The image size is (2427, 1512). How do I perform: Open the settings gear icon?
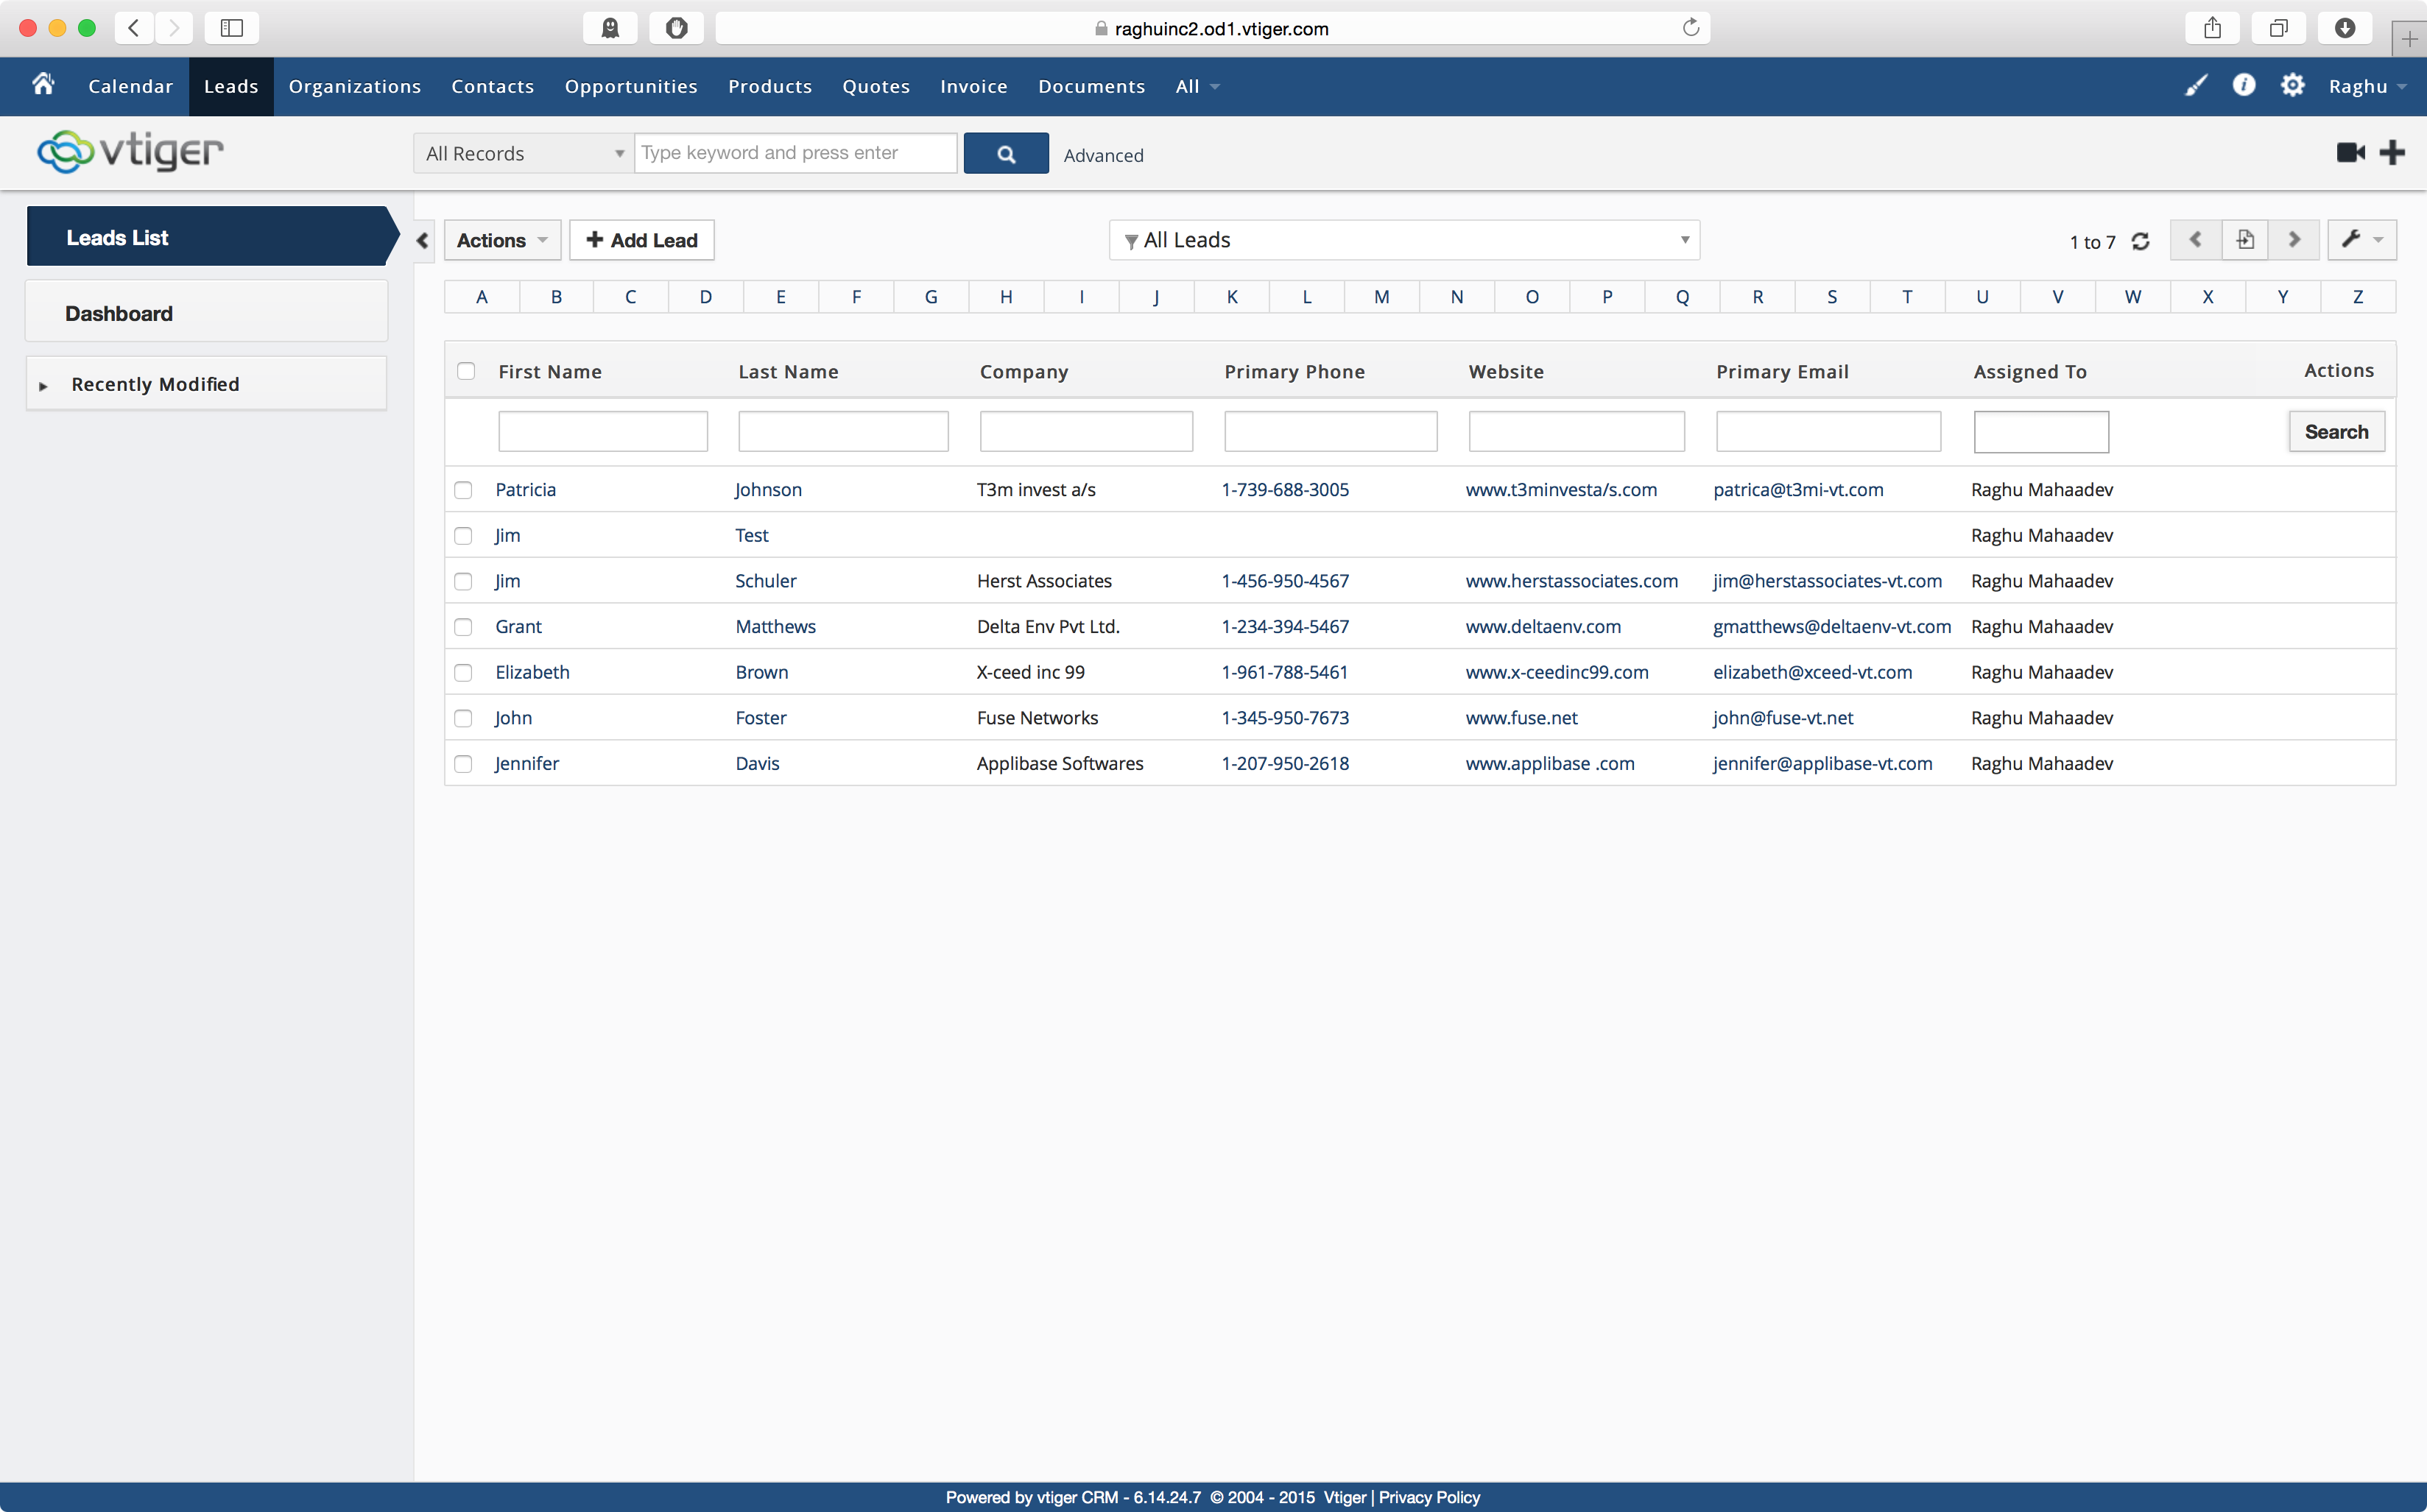pos(2292,85)
